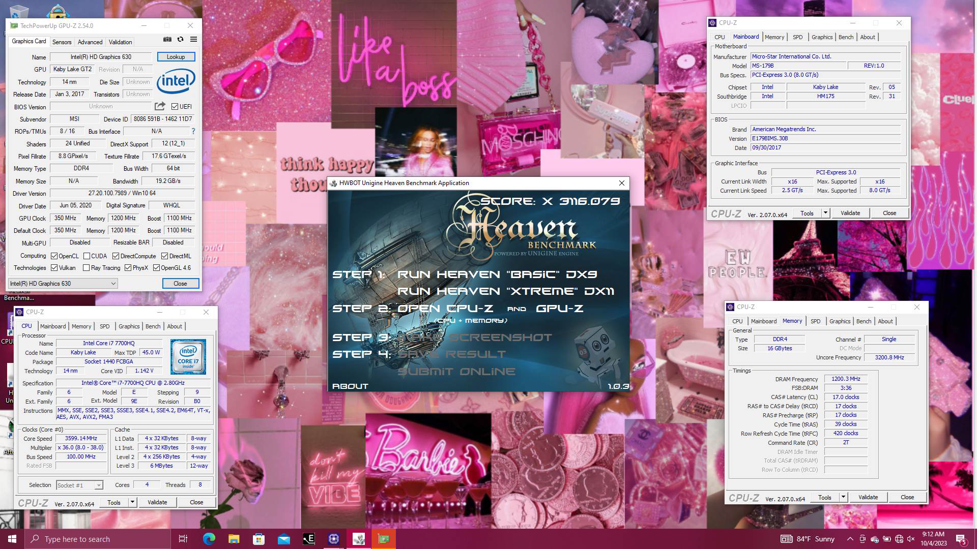The image size is (977, 549).
Task: Click Validate in the Mainboard CPU-Z window
Action: (850, 213)
